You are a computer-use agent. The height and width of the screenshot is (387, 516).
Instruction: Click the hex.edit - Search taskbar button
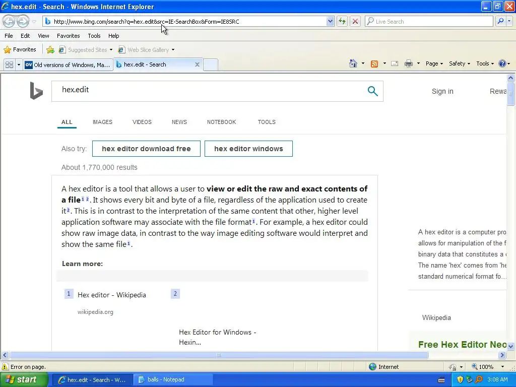coord(93,380)
